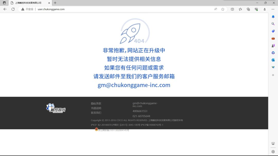Open the tab actions menu icon
Image resolution: width=278 pixels, height=156 pixels.
pos(4,3)
